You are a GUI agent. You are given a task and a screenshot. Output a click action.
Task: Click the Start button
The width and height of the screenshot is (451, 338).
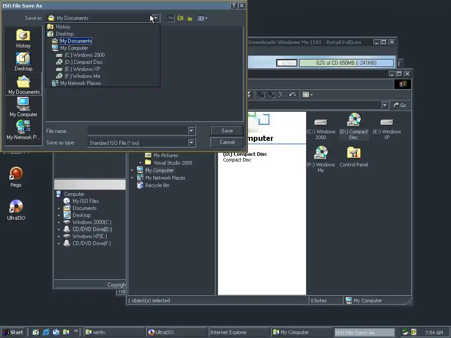(x=13, y=332)
